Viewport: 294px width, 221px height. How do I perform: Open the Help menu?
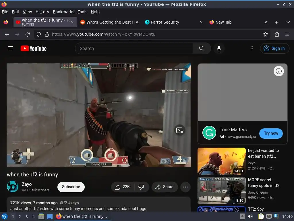(95, 12)
